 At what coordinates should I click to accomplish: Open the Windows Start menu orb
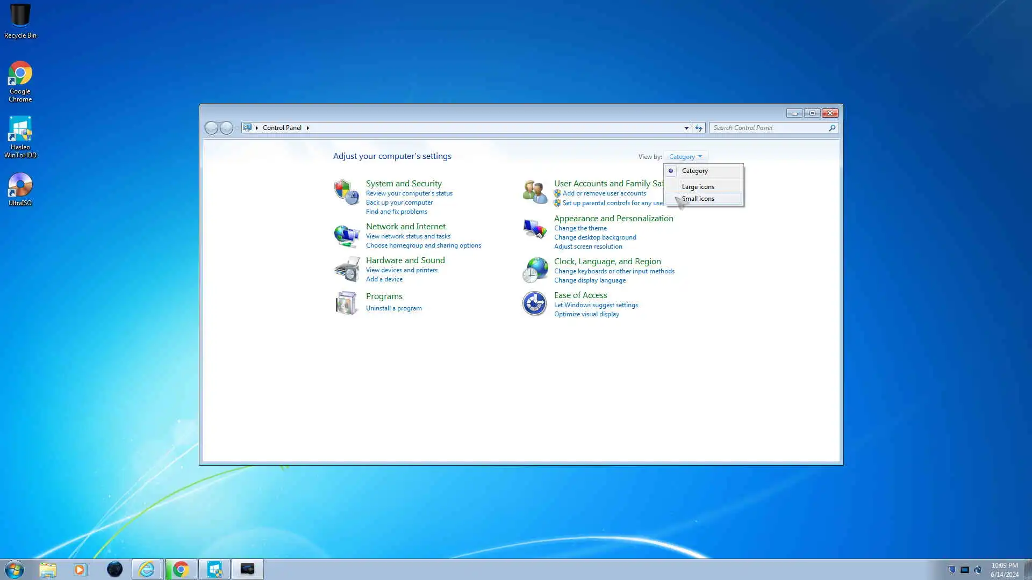(15, 569)
